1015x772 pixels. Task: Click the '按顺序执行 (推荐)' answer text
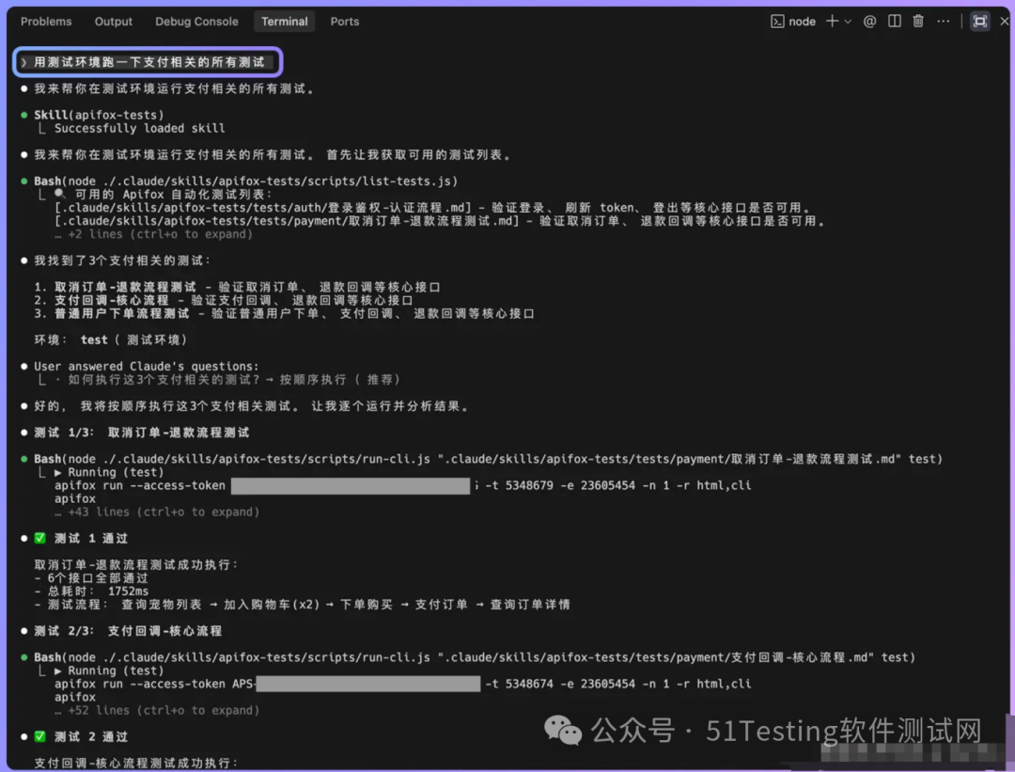[x=339, y=380]
